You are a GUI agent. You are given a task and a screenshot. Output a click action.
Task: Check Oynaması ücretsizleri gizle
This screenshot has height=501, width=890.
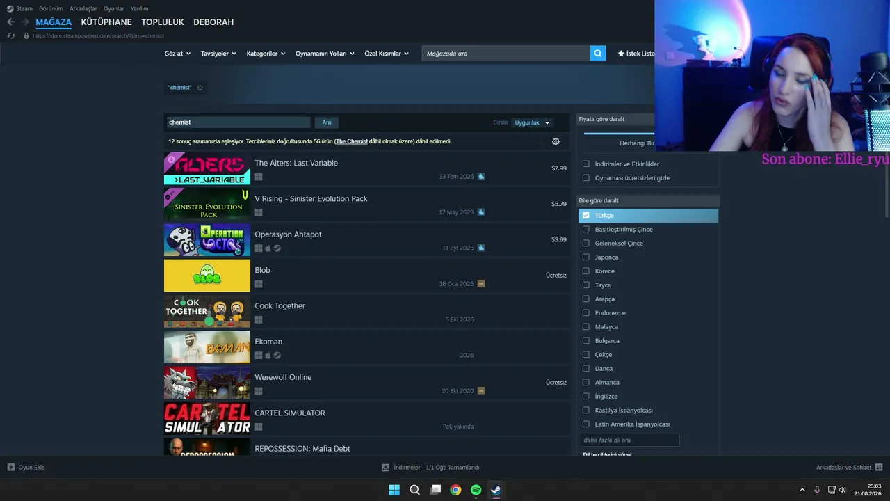[x=586, y=178]
